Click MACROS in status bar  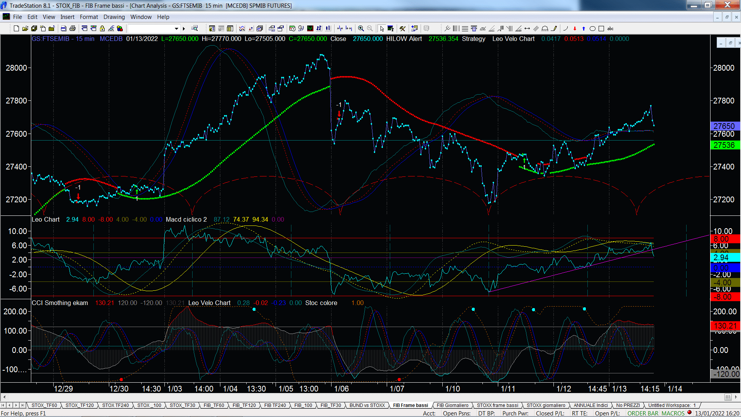click(673, 413)
